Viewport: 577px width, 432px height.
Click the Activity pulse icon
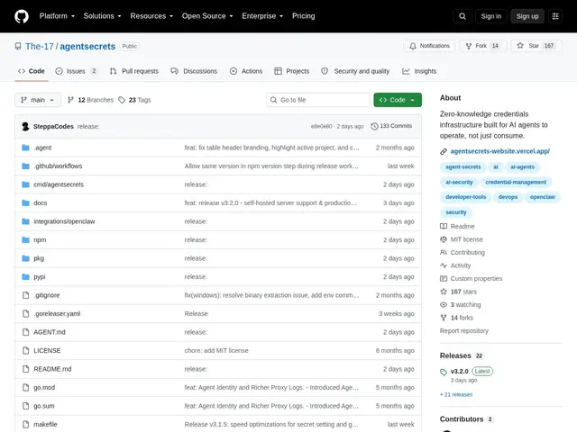click(444, 265)
